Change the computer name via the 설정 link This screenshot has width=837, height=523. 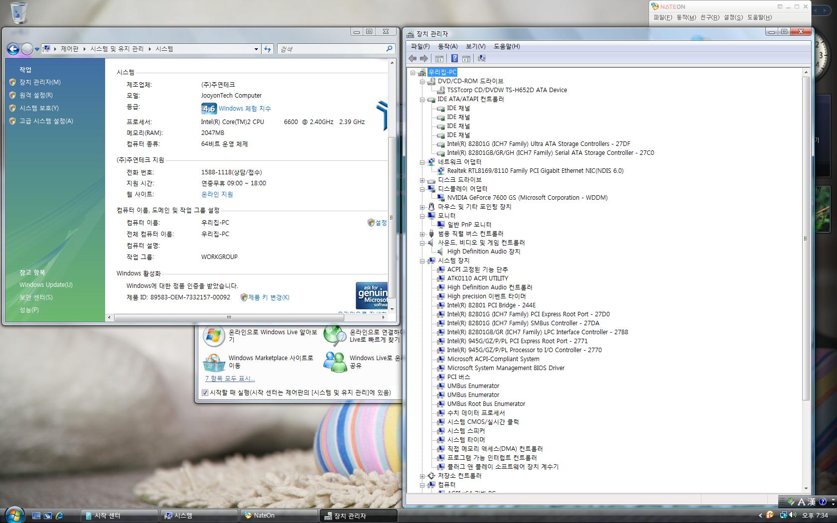381,223
